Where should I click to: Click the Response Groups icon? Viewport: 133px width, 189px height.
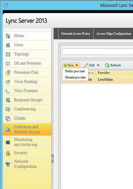[x=8, y=100]
